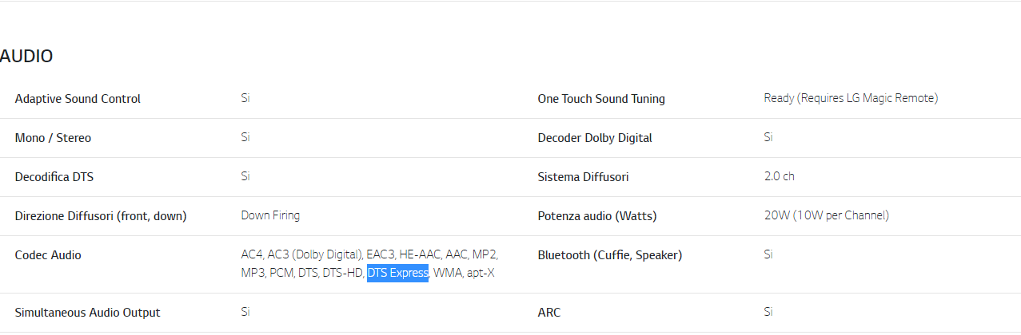
Task: Select the Adaptive Sound Control label
Action: coord(78,99)
